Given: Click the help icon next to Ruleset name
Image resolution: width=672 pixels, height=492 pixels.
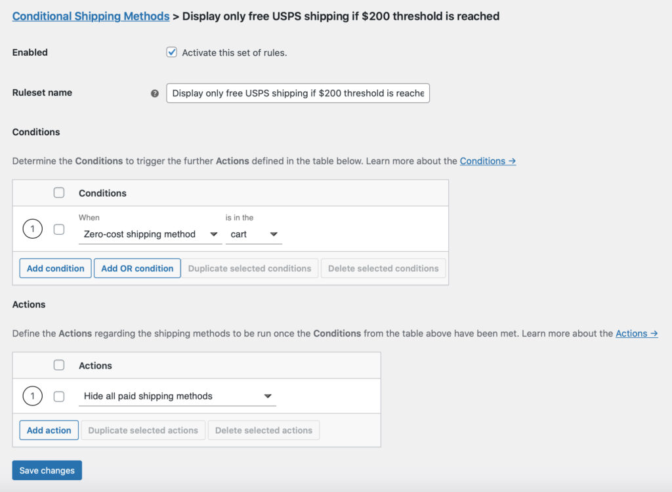Looking at the screenshot, I should pyautogui.click(x=155, y=93).
